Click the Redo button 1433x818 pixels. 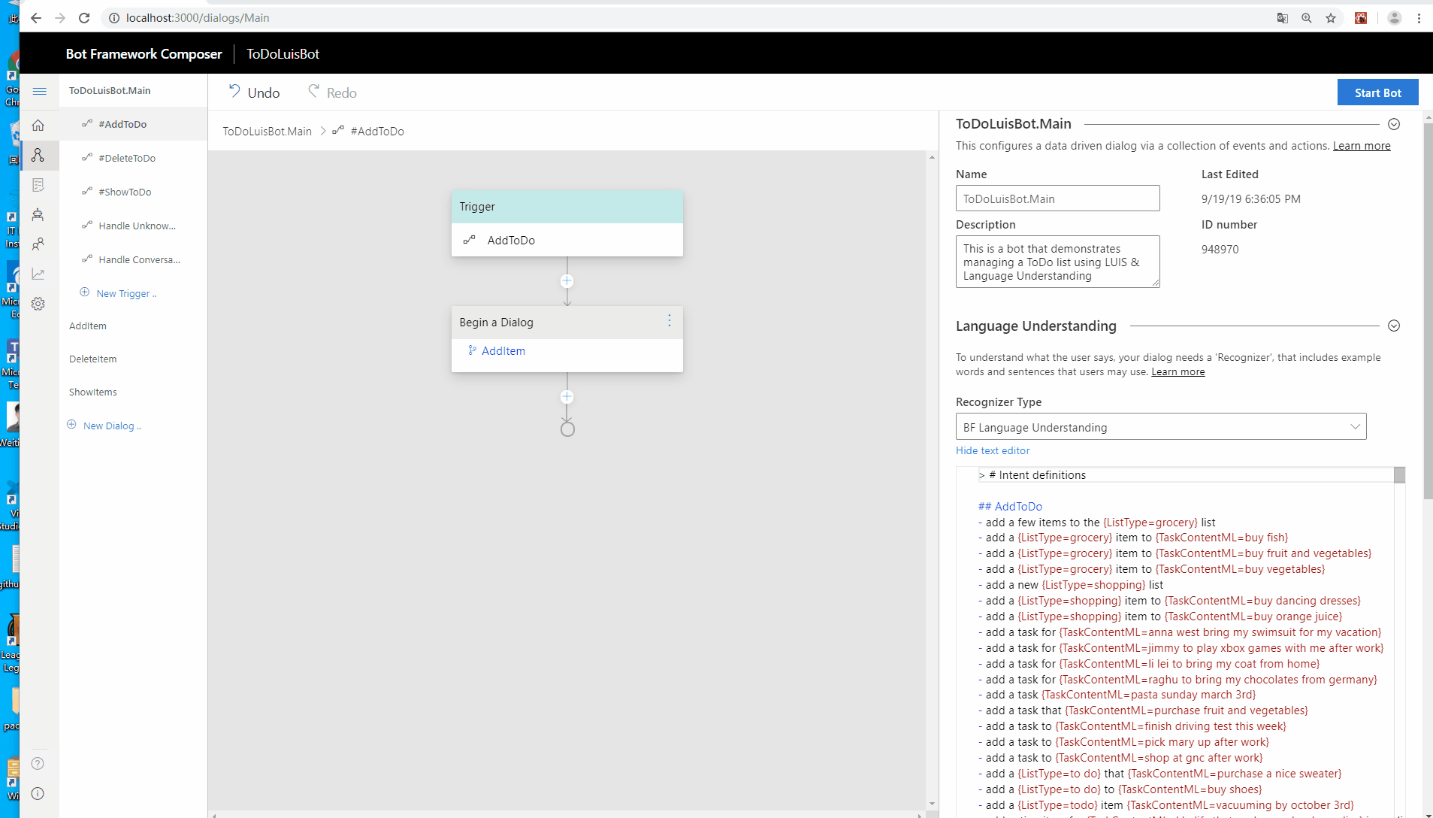(332, 92)
